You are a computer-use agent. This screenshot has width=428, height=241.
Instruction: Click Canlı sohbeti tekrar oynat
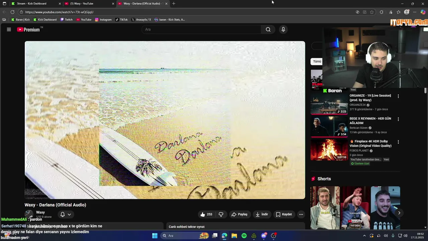coord(187,227)
